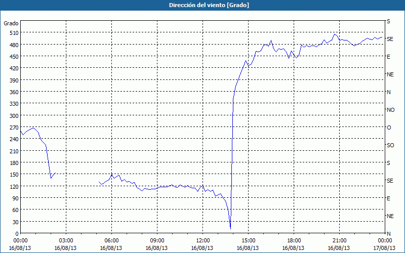Viewport: 405px width, 253px height.
Task: Click the 420 degree axis label
Action: [15, 69]
